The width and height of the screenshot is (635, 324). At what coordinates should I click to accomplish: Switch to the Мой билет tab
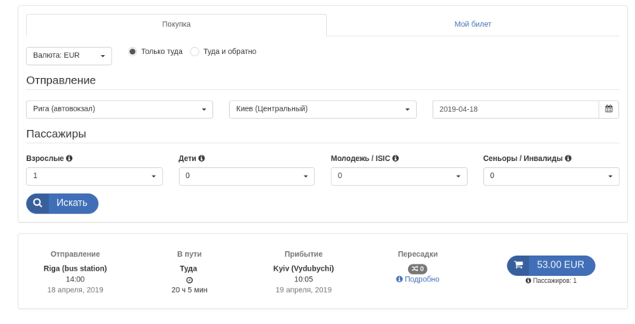472,24
